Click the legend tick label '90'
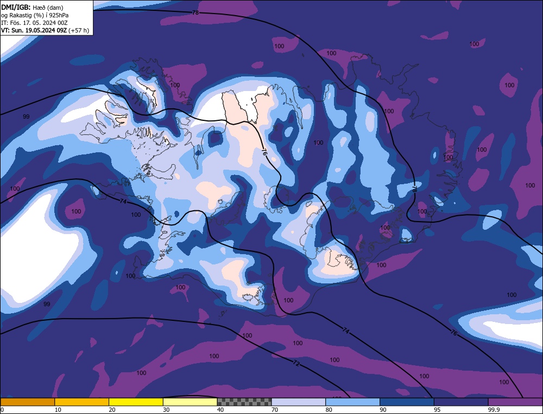Image resolution: width=543 pixels, height=414 pixels. tap(383, 410)
